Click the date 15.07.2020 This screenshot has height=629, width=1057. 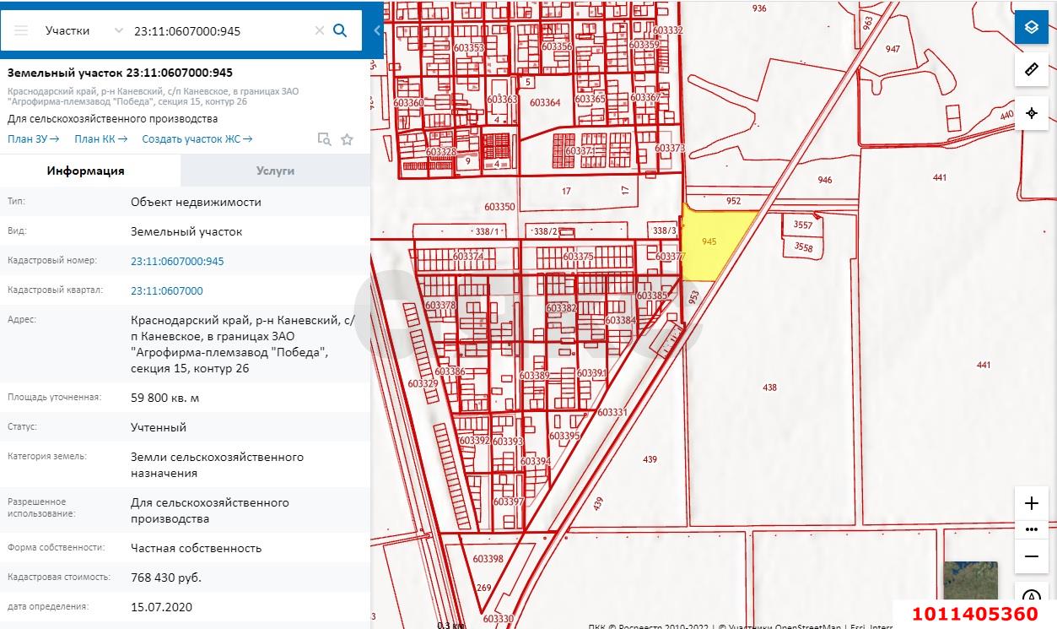[161, 607]
